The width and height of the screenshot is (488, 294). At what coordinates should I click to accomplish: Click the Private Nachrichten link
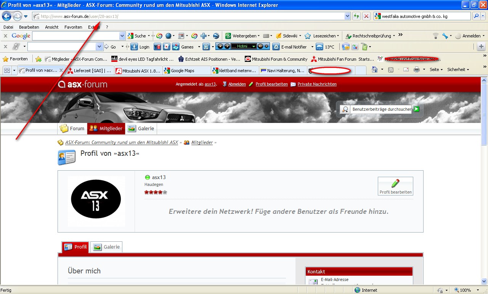[x=317, y=84]
